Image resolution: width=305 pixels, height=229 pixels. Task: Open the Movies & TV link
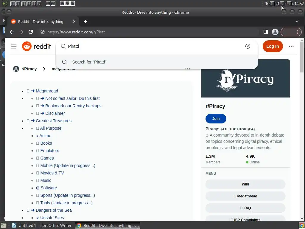[52, 173]
